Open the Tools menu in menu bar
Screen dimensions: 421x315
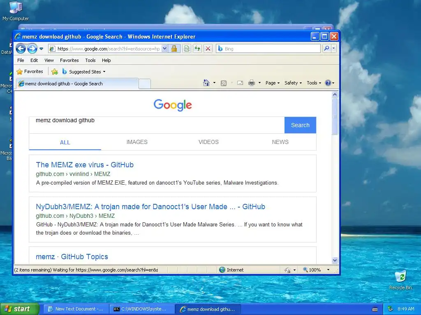[90, 60]
